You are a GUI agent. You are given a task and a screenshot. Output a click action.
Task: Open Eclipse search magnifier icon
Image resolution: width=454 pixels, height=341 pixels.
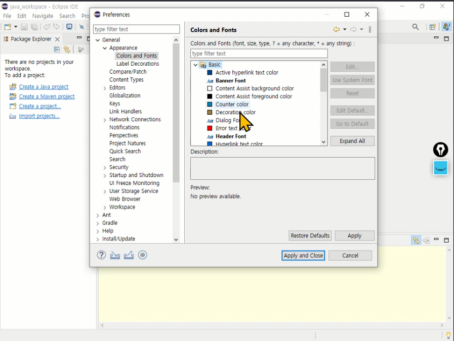tap(416, 27)
